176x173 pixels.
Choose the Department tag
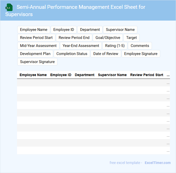90,30
